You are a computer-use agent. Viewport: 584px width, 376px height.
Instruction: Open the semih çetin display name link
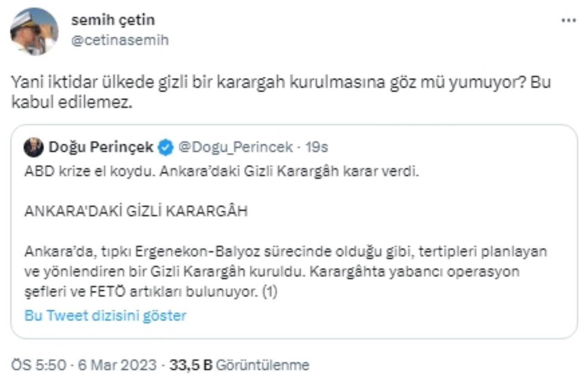(113, 20)
